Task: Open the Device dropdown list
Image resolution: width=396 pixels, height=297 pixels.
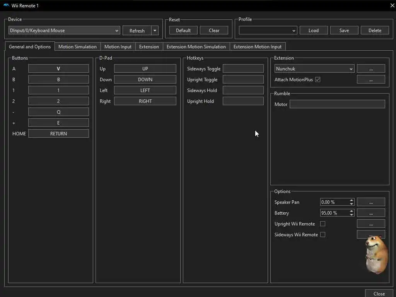Action: click(64, 30)
